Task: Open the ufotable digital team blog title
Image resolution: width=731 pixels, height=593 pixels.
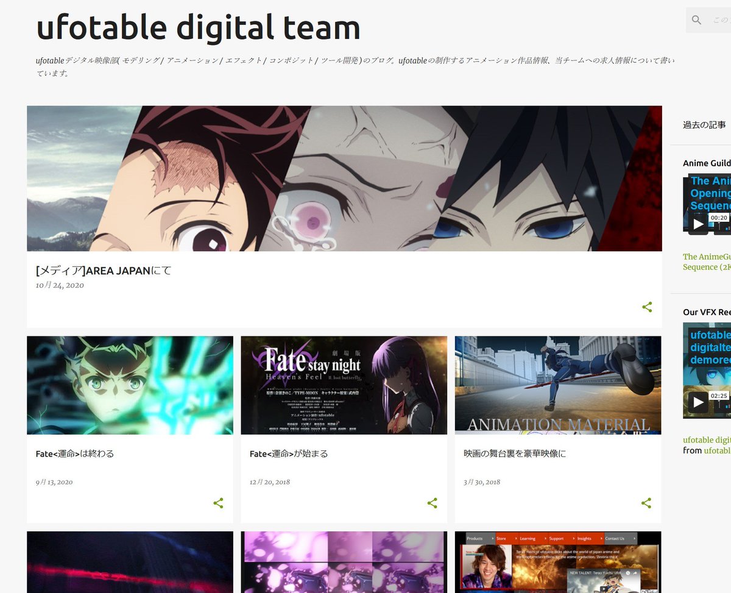Action: tap(198, 27)
